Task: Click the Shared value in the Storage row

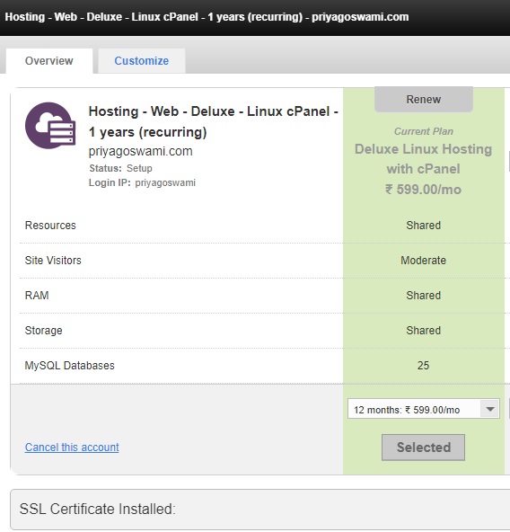Action: (423, 330)
